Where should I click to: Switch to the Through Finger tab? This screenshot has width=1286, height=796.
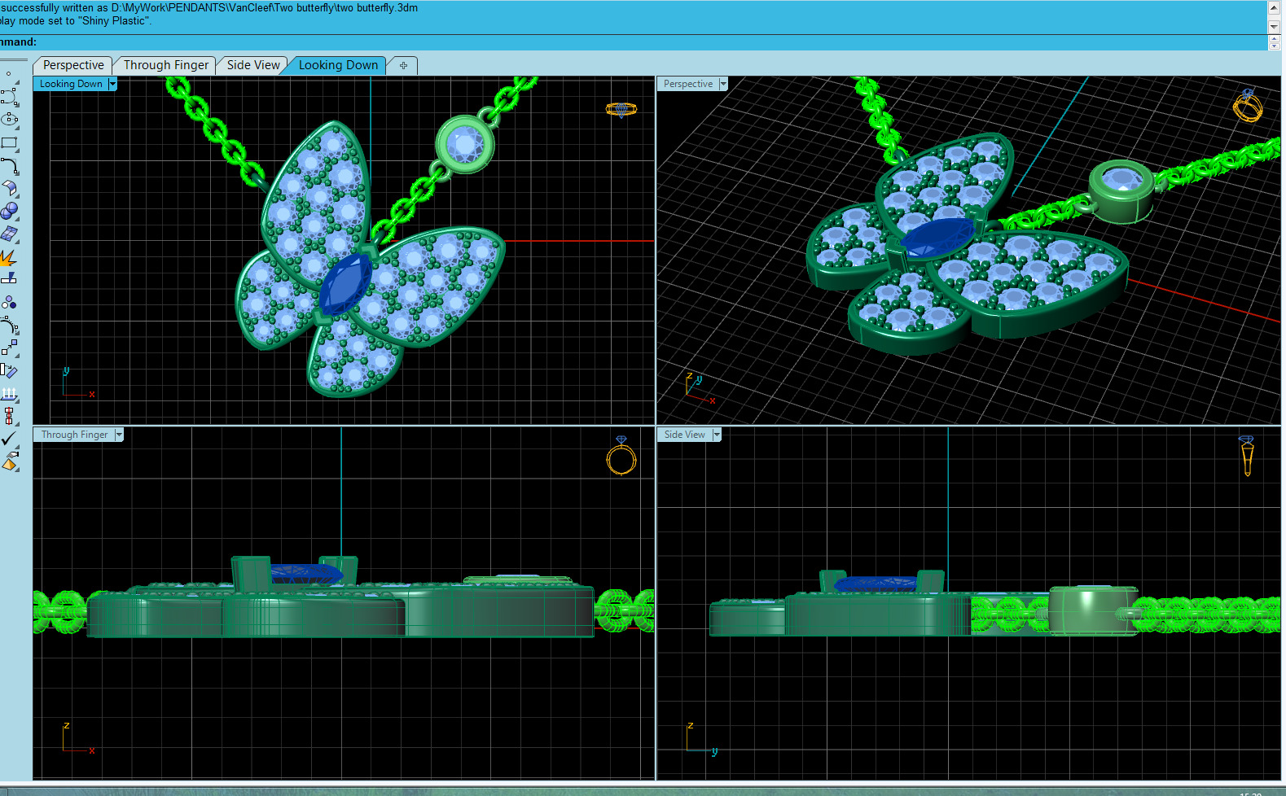[x=166, y=65]
